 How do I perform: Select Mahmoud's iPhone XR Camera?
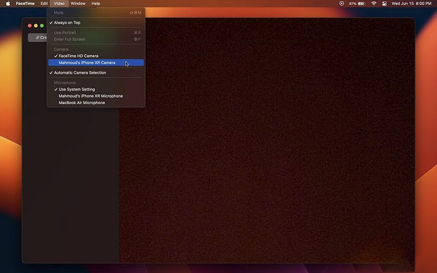(96, 63)
